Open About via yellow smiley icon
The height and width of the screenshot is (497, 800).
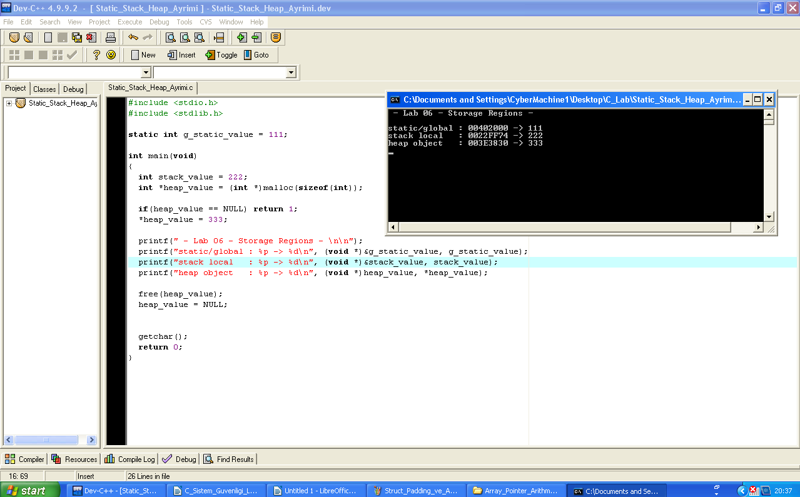[111, 55]
